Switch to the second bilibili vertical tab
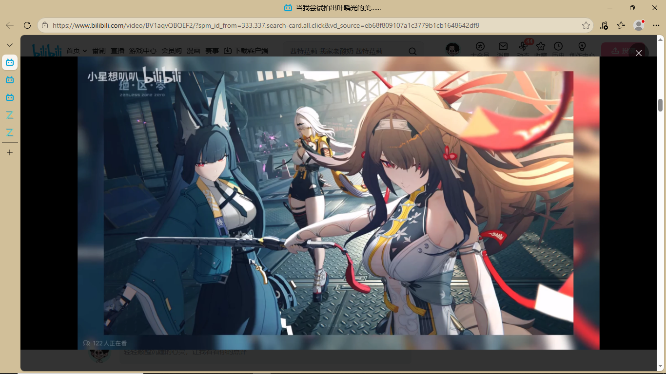Image resolution: width=666 pixels, height=374 pixels. [10, 80]
